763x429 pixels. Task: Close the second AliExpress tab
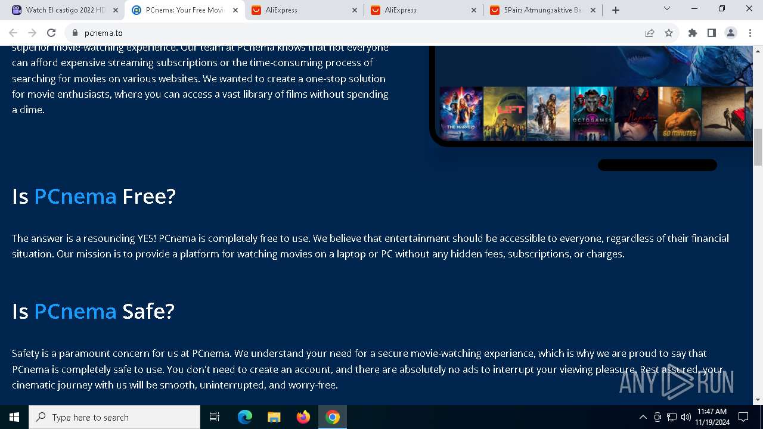474,10
